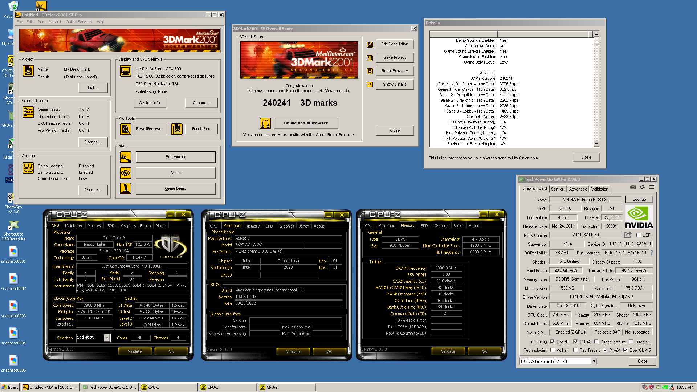Screen dimensions: 697x392
Task: Click the GPU-Z screenshot camera icon
Action: click(x=633, y=187)
